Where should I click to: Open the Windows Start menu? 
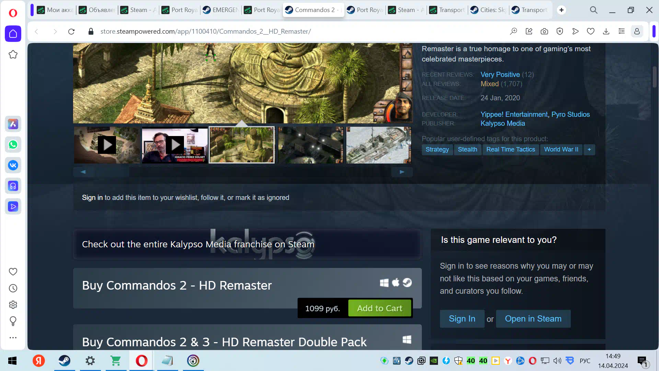point(12,361)
